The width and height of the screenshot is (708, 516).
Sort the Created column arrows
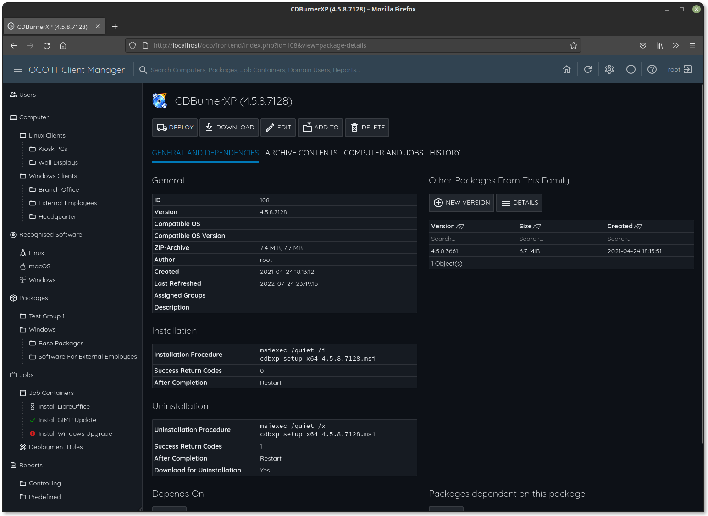click(x=638, y=227)
